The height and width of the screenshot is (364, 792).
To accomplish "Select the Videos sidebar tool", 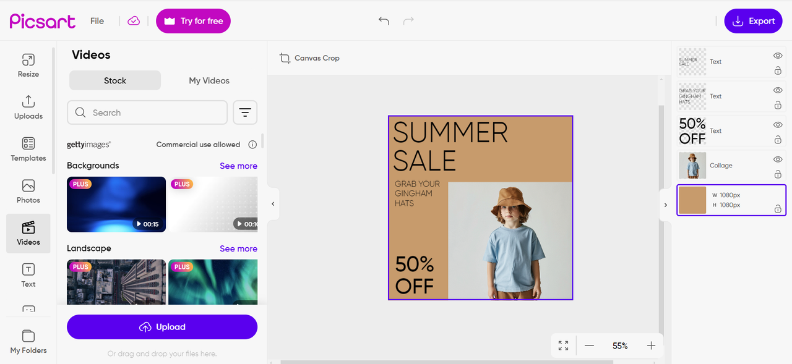I will point(28,234).
